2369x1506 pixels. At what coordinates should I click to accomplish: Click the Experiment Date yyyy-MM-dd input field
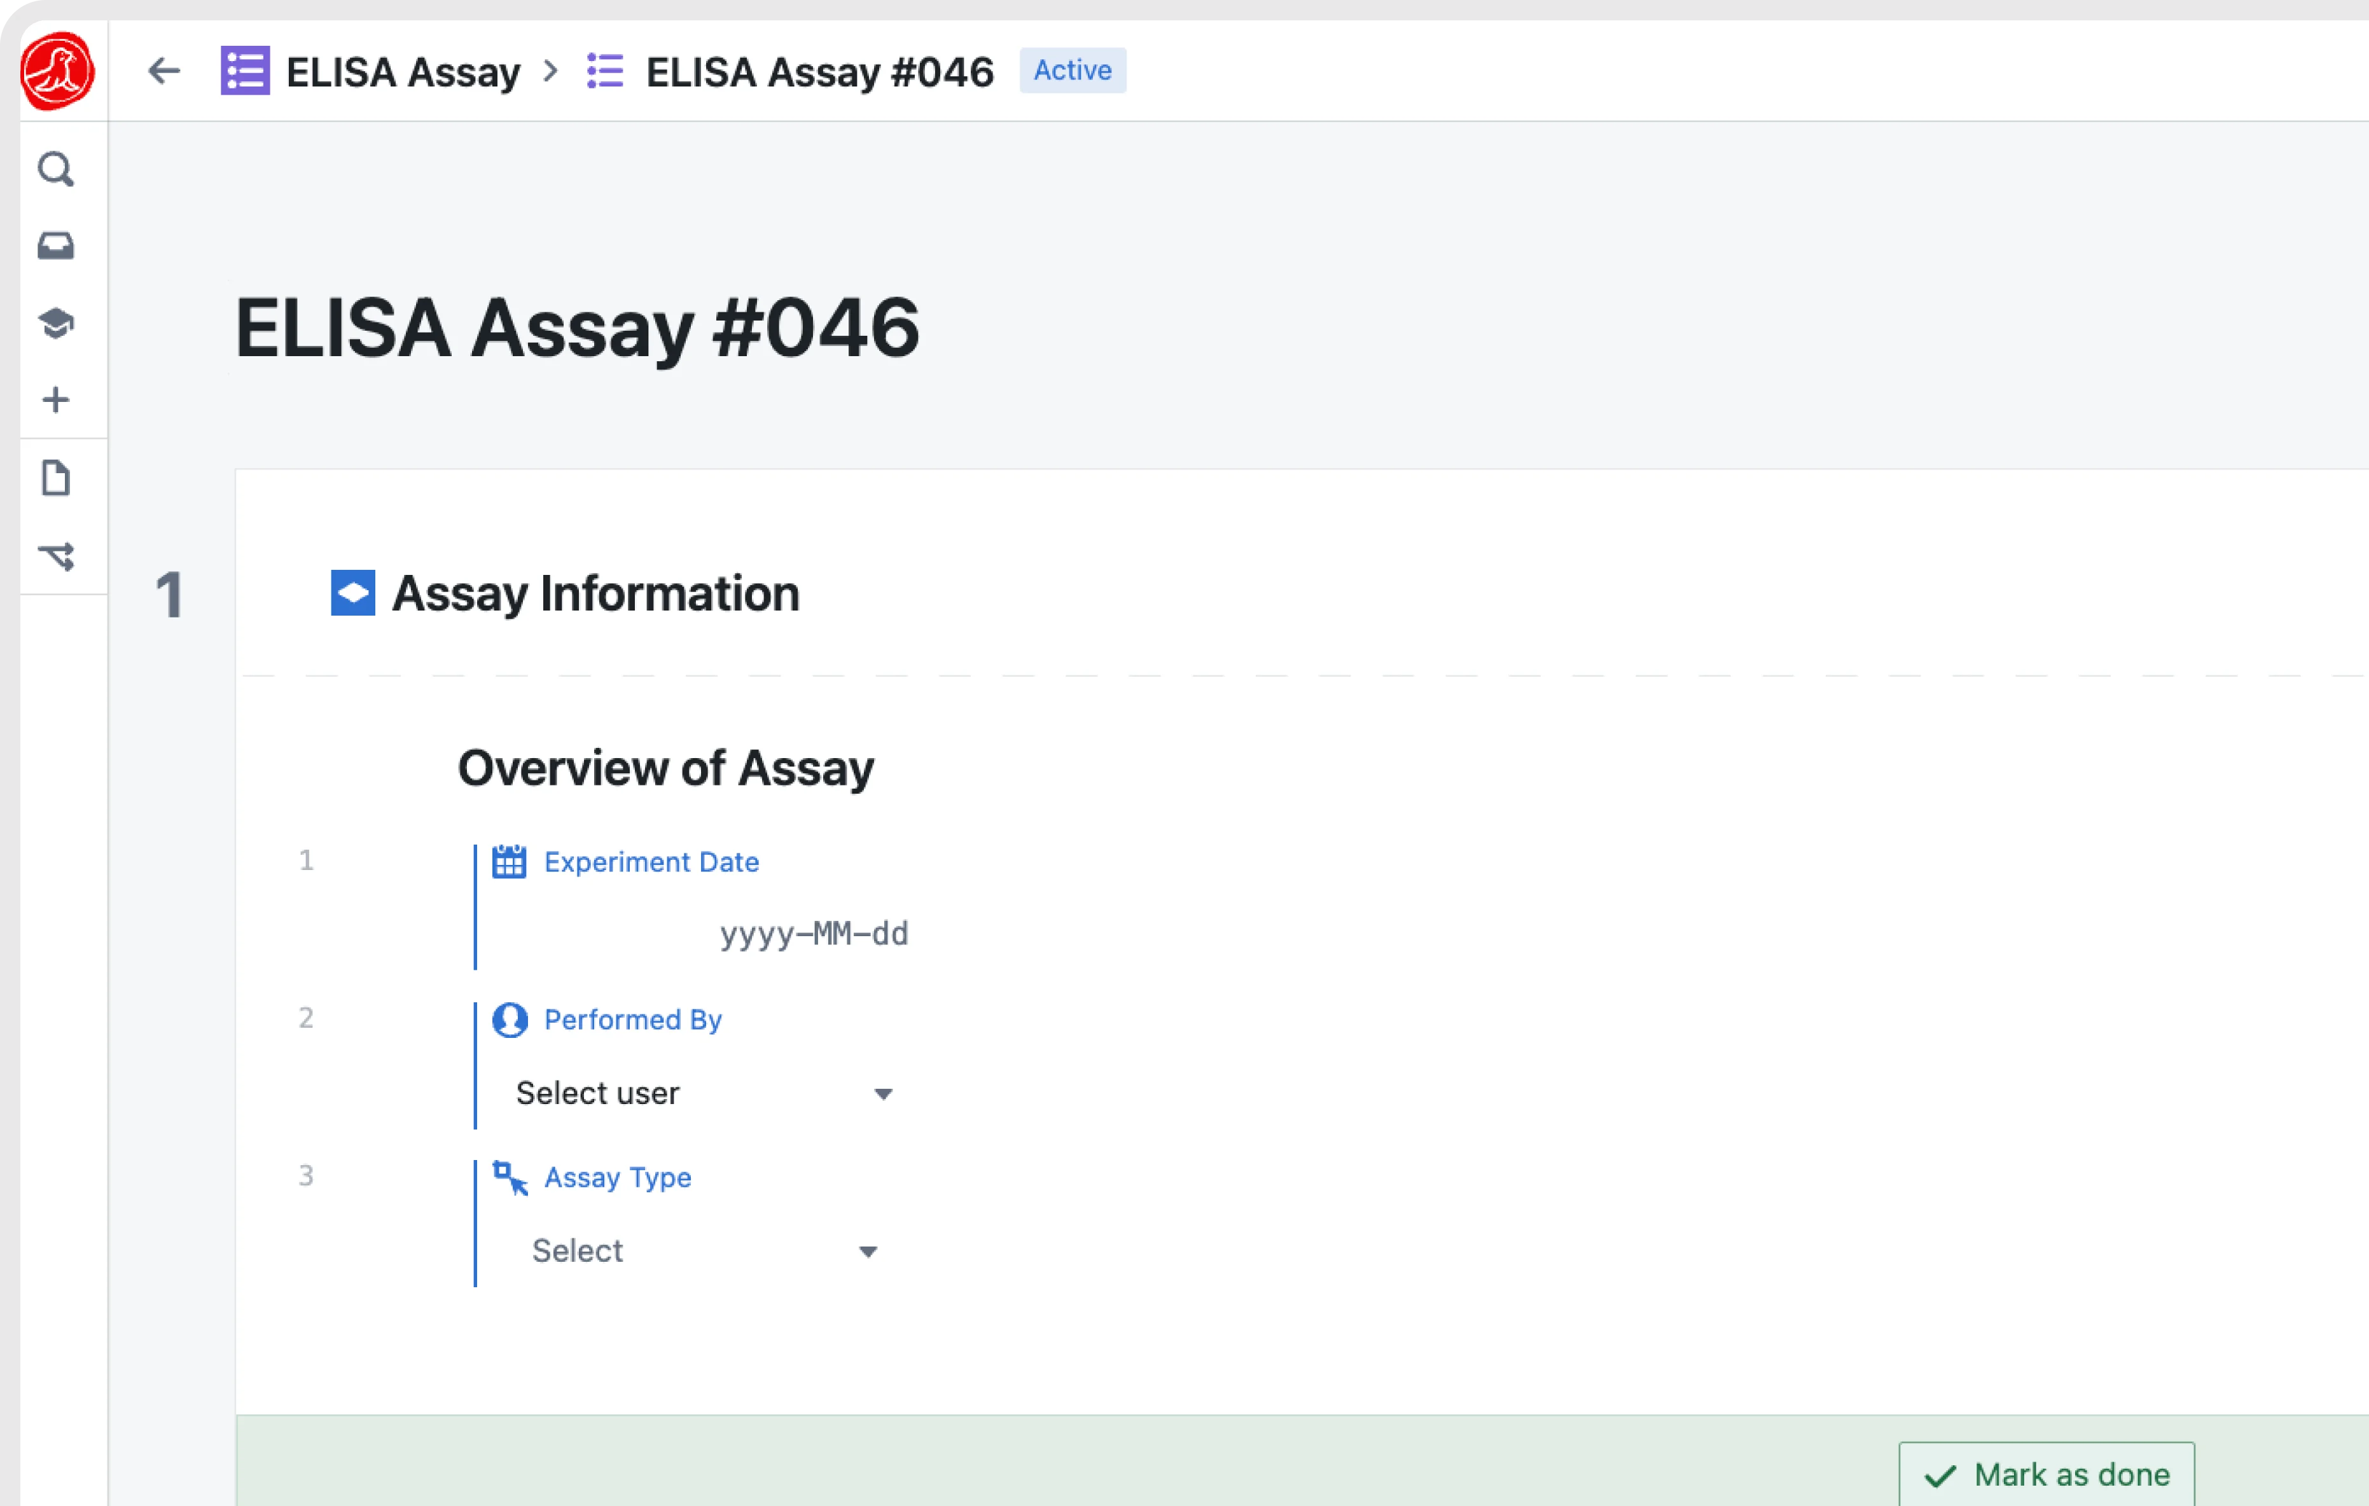point(812,934)
